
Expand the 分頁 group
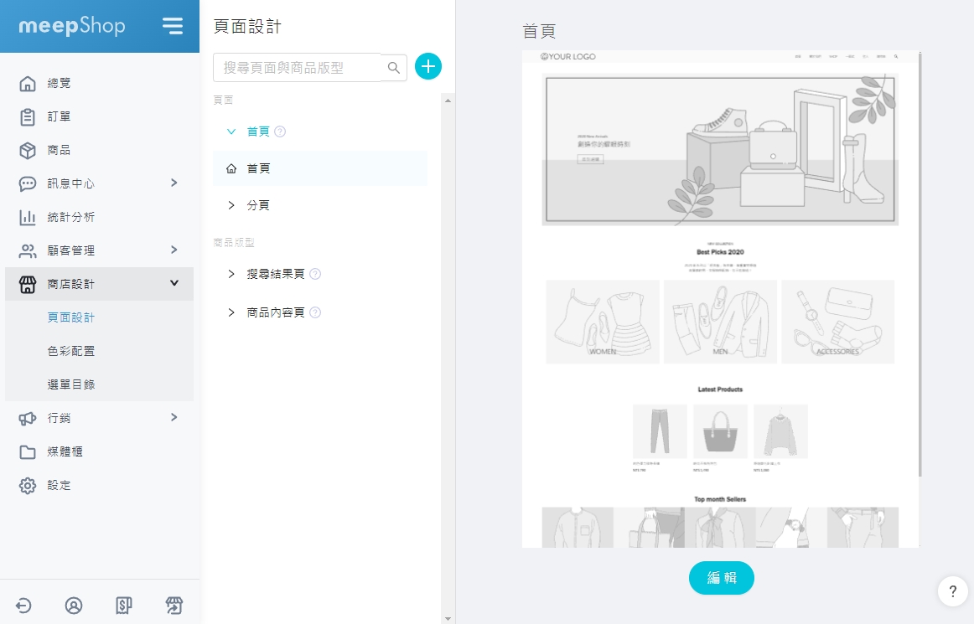pyautogui.click(x=231, y=205)
